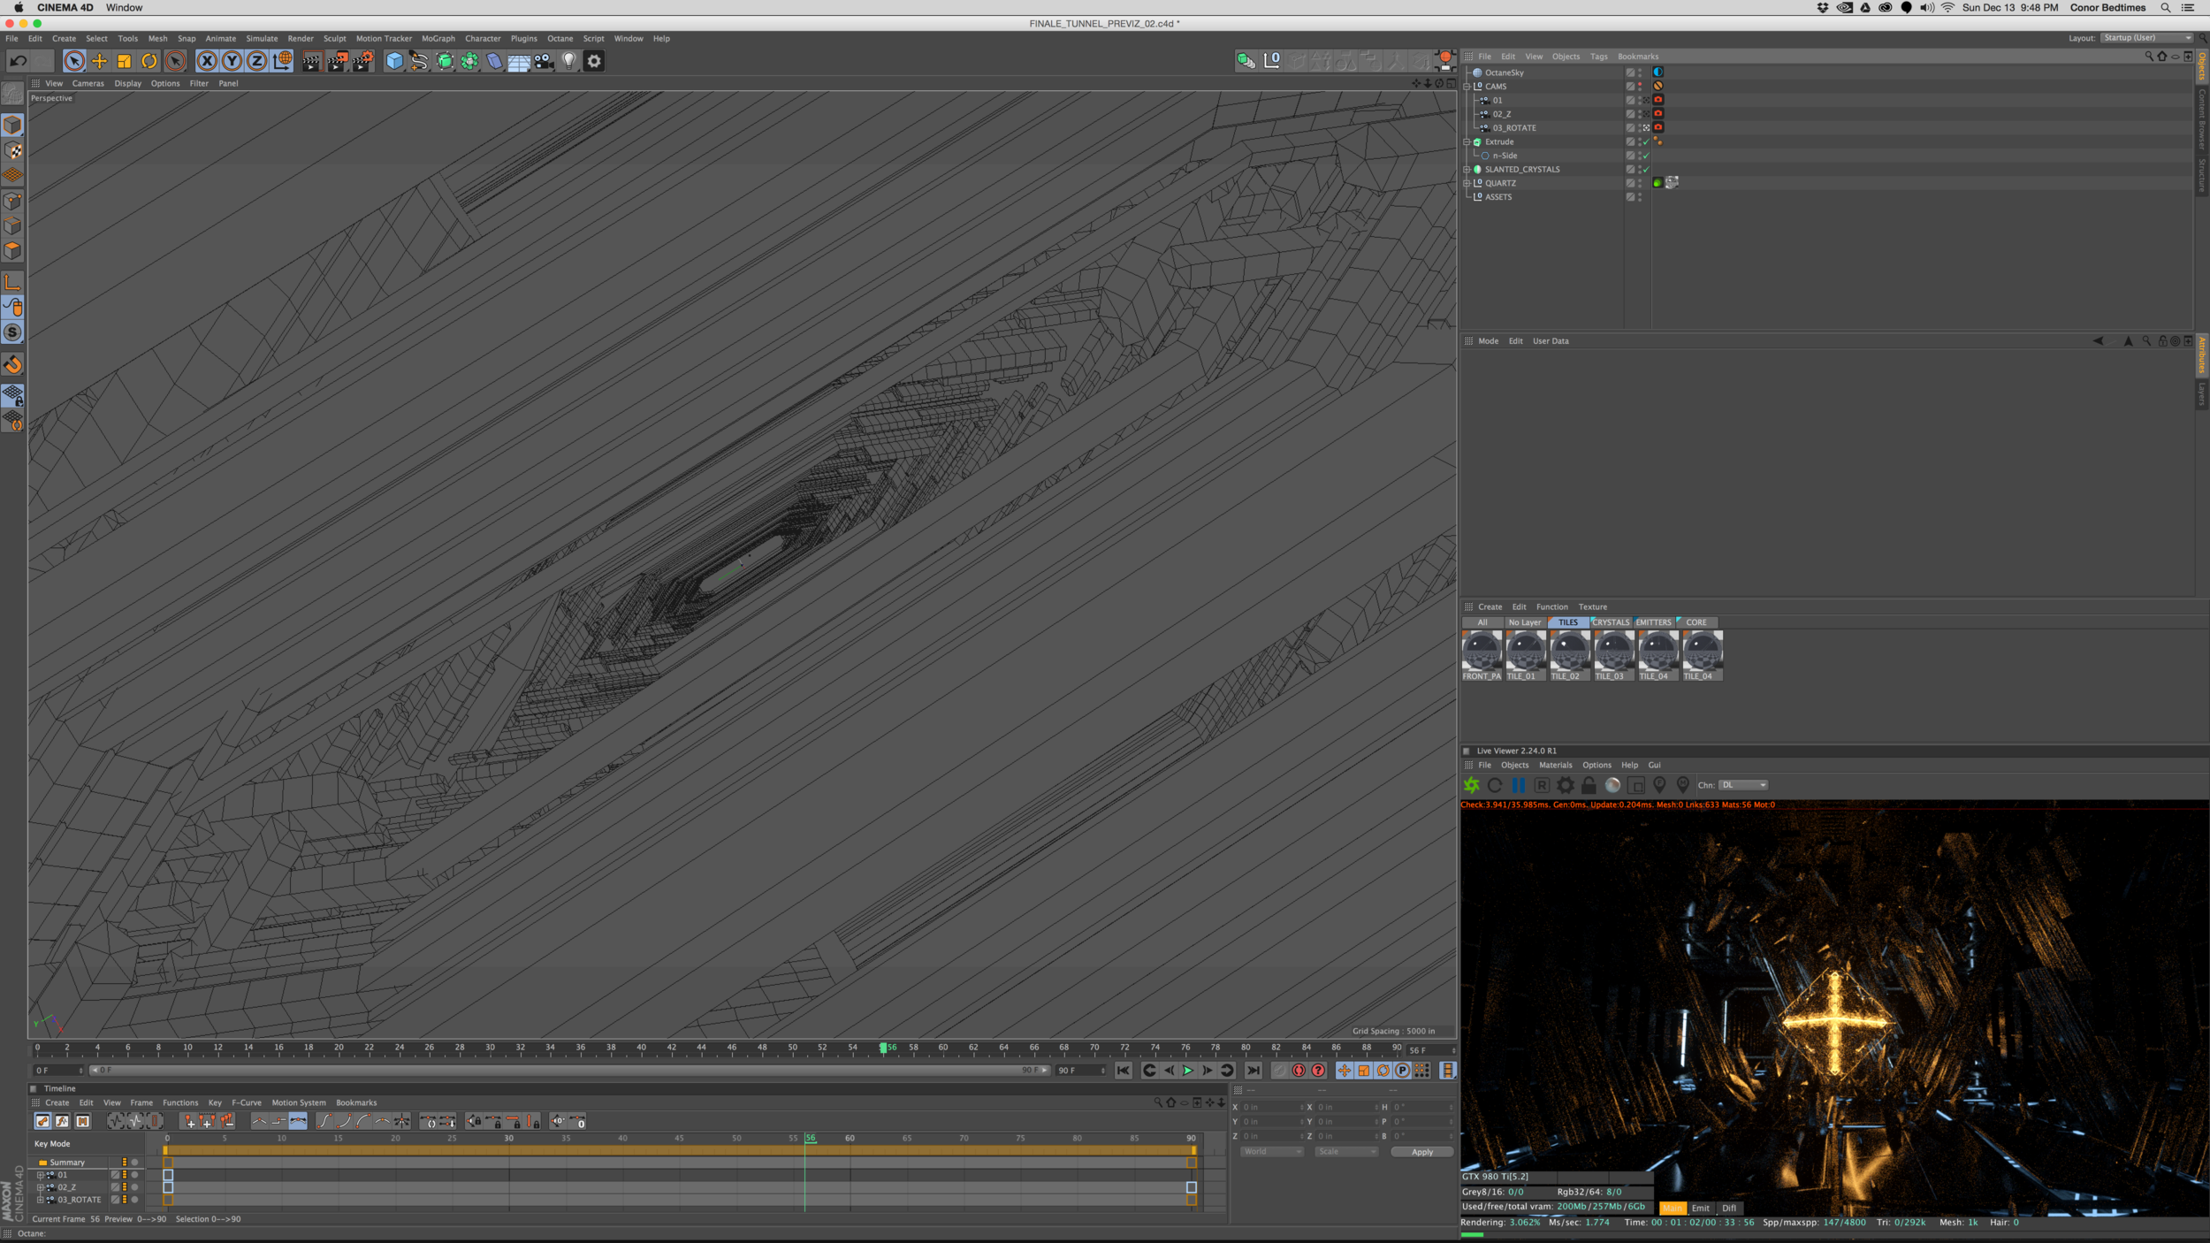Open the Scale mode dropdown in coordinates
The width and height of the screenshot is (2210, 1243).
pos(1345,1152)
